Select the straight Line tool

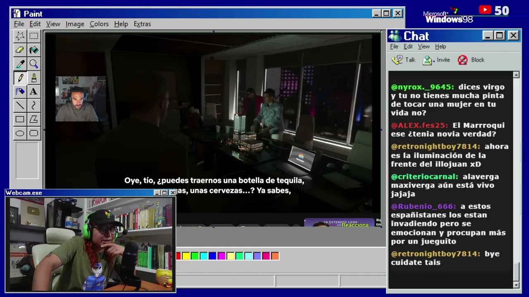[x=20, y=106]
